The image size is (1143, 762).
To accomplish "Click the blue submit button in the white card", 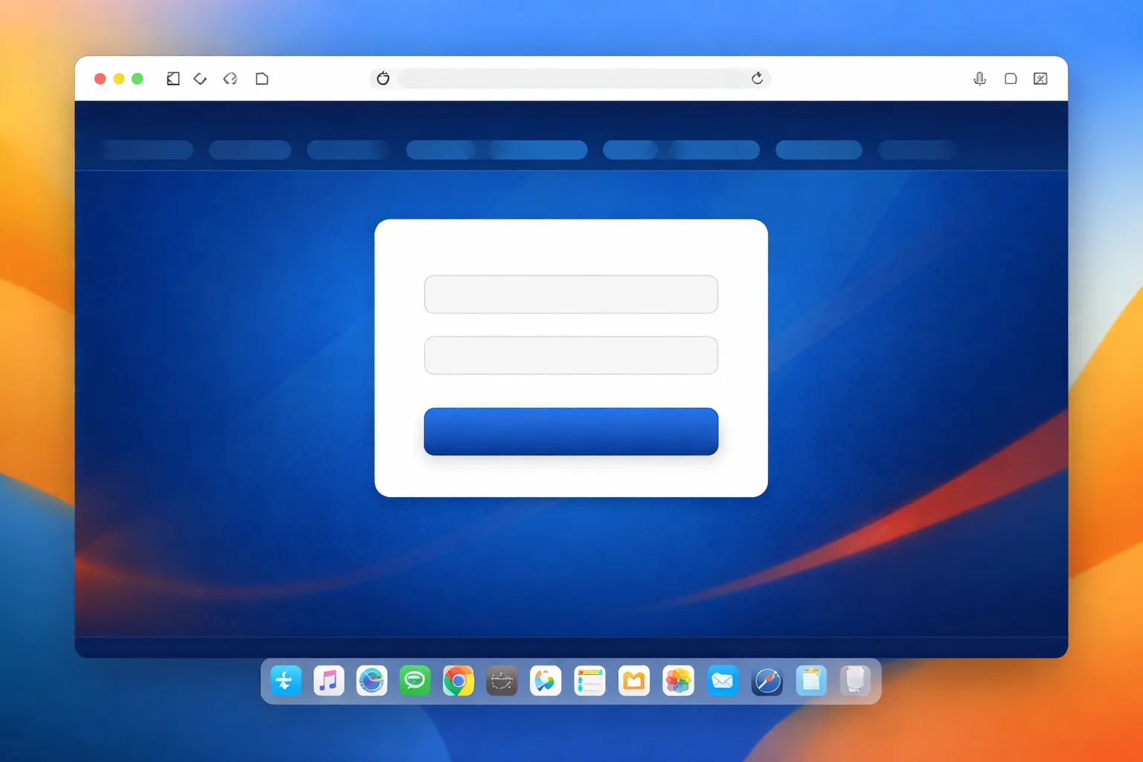I will [571, 432].
